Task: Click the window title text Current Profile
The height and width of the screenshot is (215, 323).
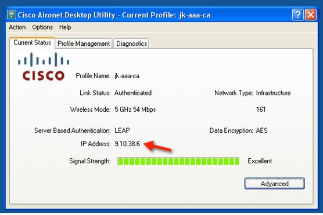Action: (149, 15)
